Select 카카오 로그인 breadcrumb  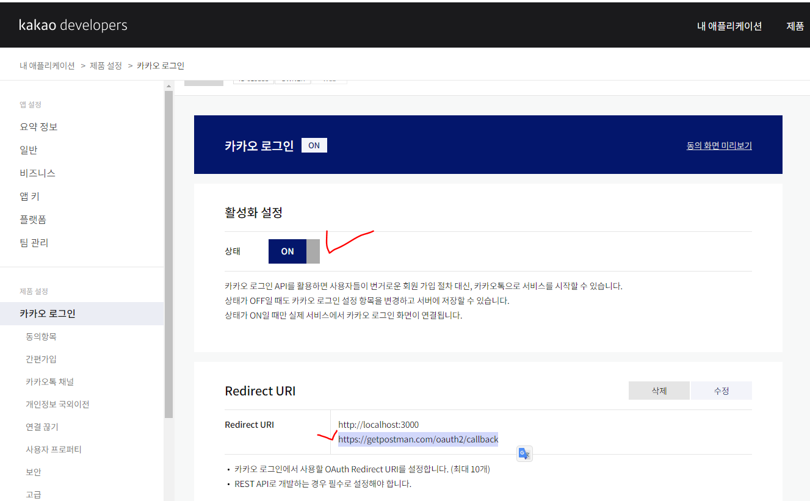pyautogui.click(x=161, y=65)
